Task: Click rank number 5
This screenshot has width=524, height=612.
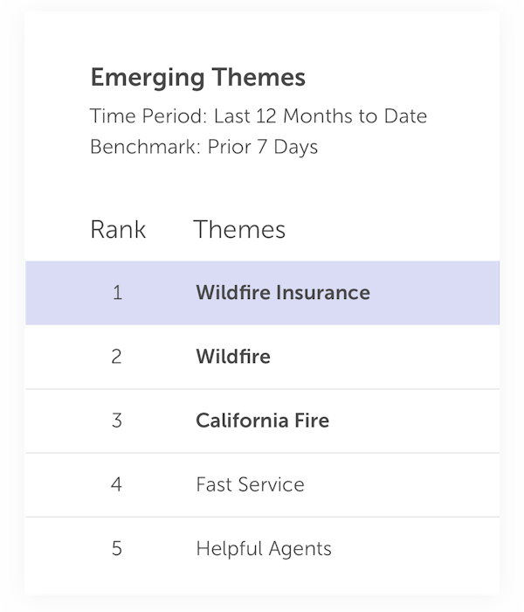Action: [117, 548]
